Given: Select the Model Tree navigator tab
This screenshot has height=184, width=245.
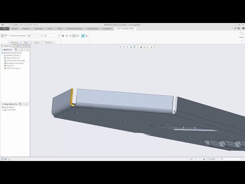Looking at the screenshot, I should click(7, 46).
